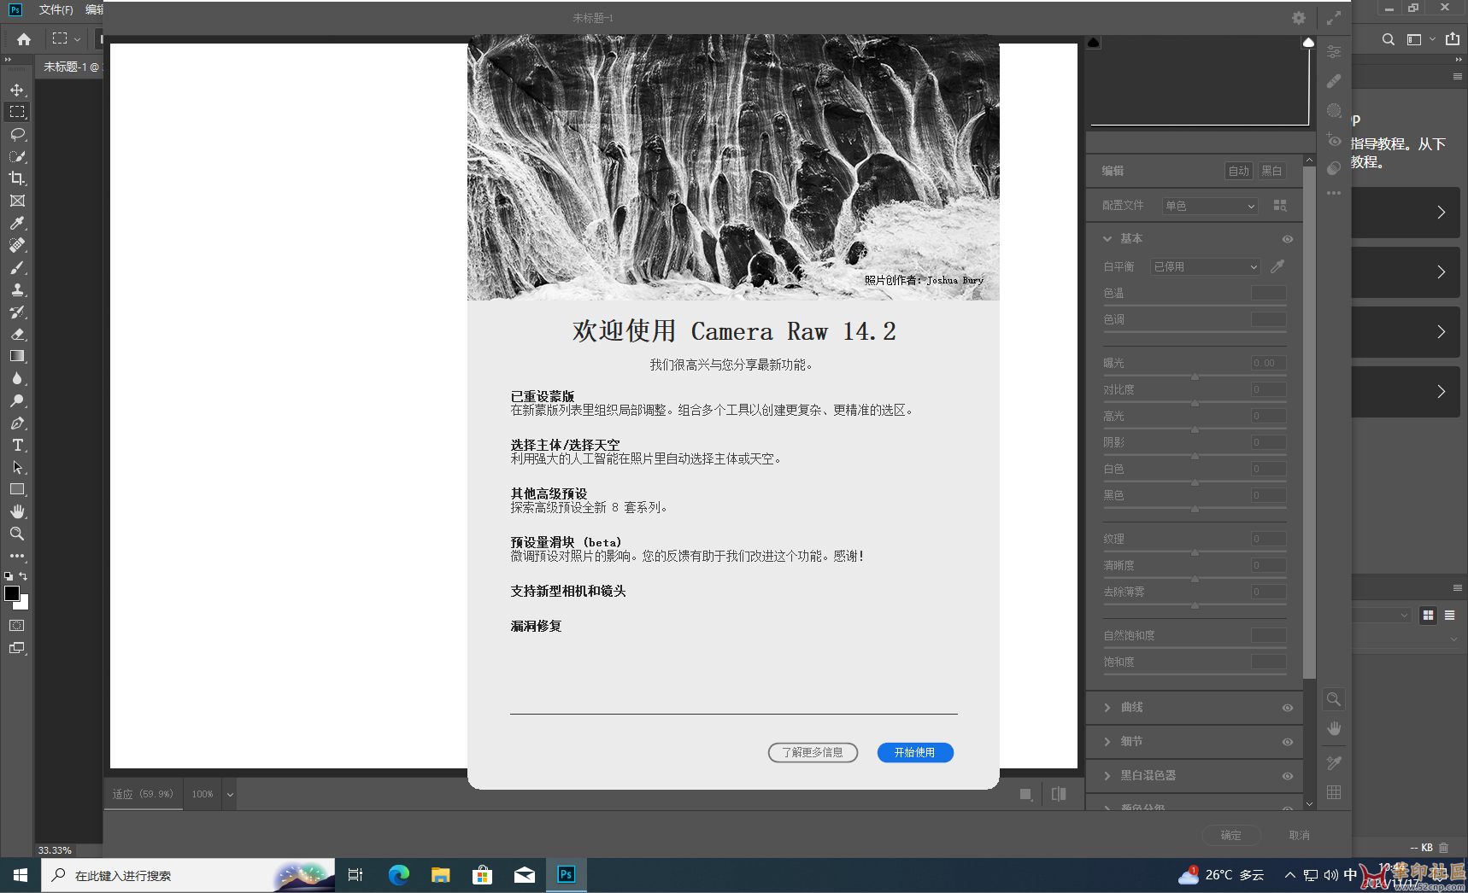Expand the 细节 section

click(x=1107, y=742)
